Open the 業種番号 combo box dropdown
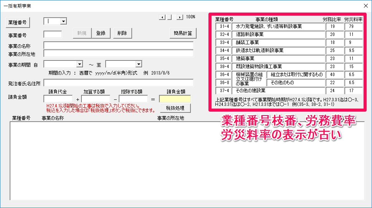The width and height of the screenshot is (372, 208). (63, 22)
